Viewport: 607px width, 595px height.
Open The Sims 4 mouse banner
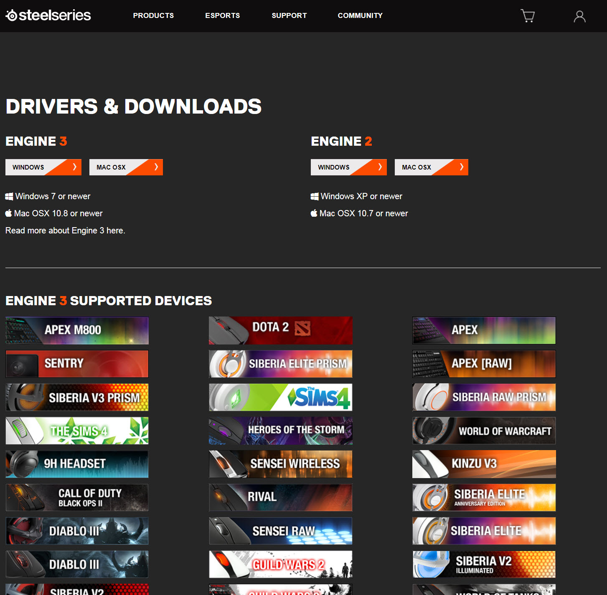(x=77, y=430)
